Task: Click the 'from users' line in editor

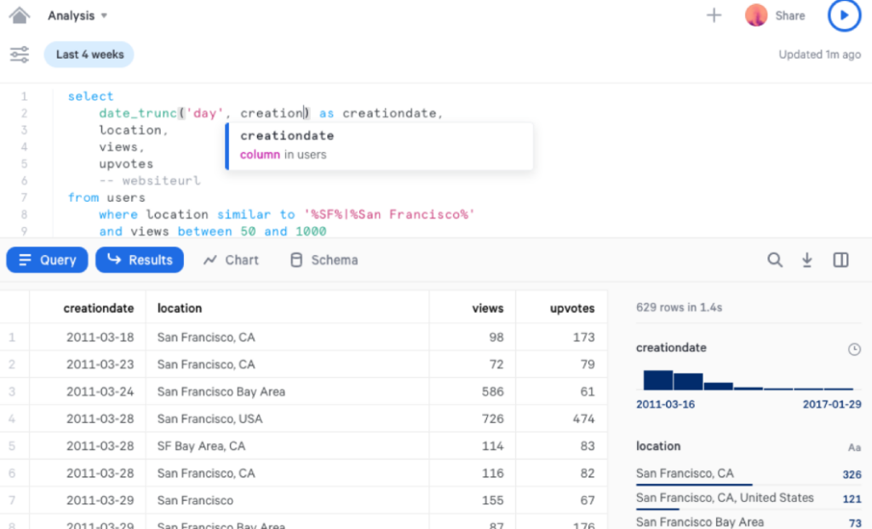Action: [106, 198]
